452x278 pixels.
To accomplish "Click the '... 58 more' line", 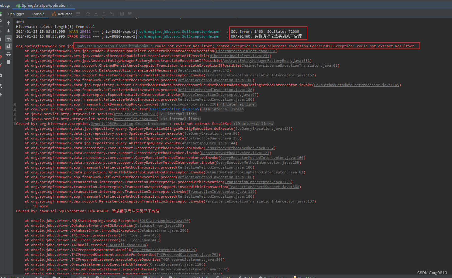I will pos(36,206).
